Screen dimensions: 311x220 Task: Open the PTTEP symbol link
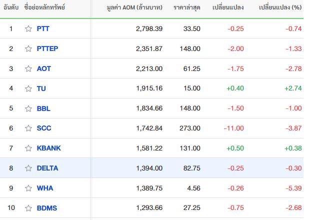[47, 48]
